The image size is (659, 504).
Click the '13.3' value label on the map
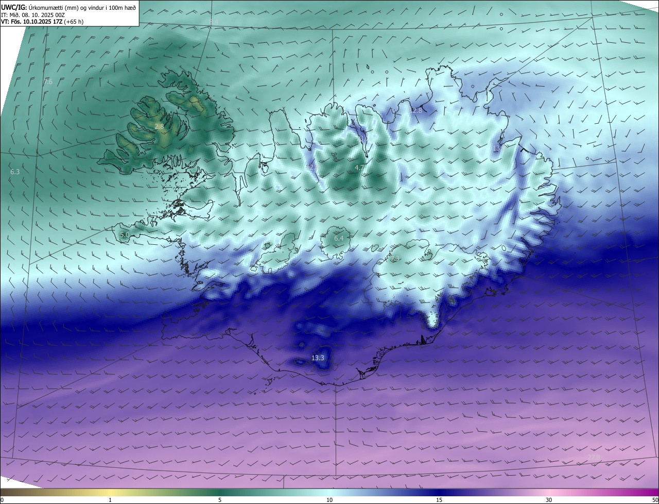(318, 358)
